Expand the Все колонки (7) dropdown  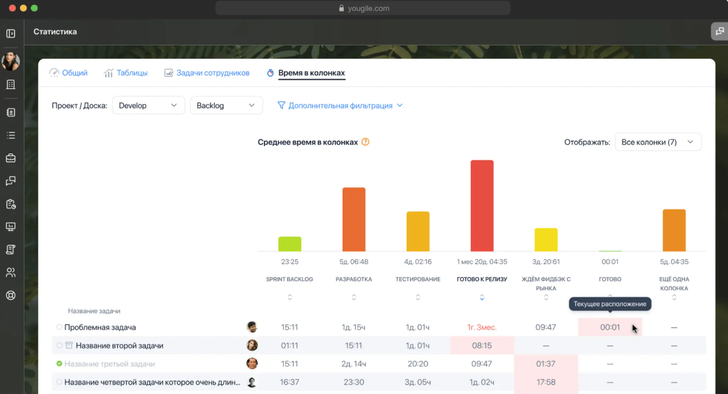[x=657, y=142]
